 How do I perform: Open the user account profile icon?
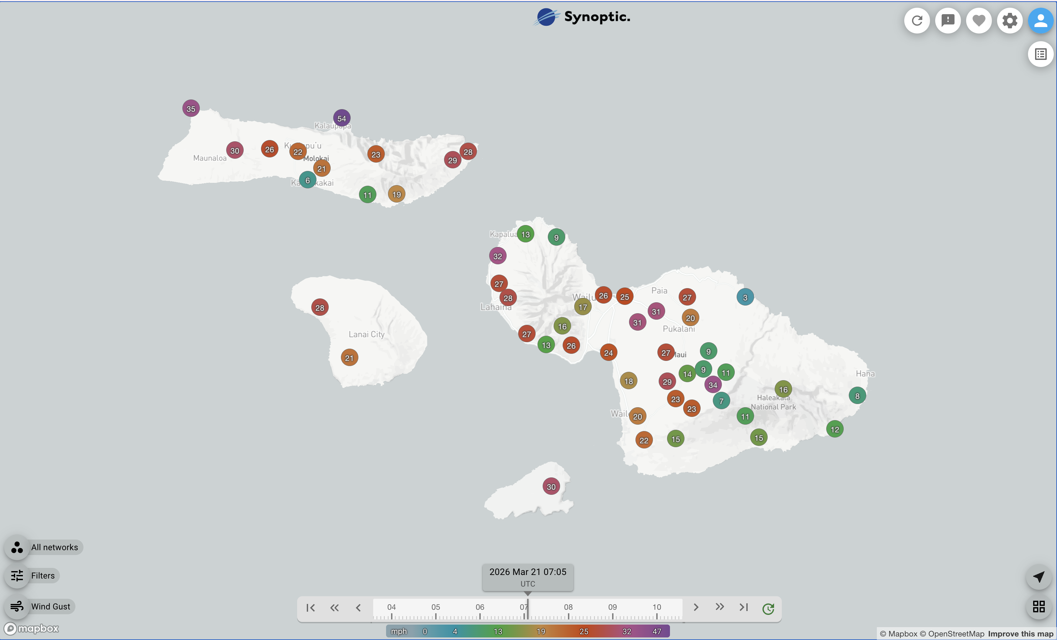1040,21
